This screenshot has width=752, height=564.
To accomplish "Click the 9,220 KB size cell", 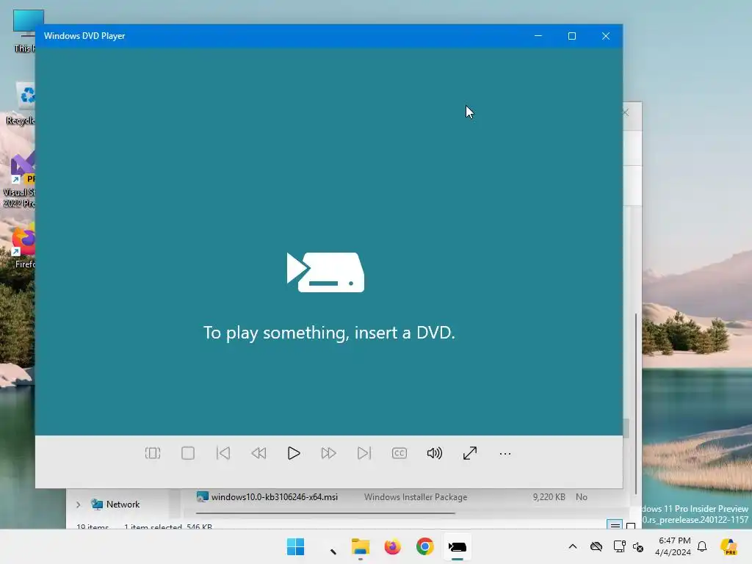I will (549, 497).
